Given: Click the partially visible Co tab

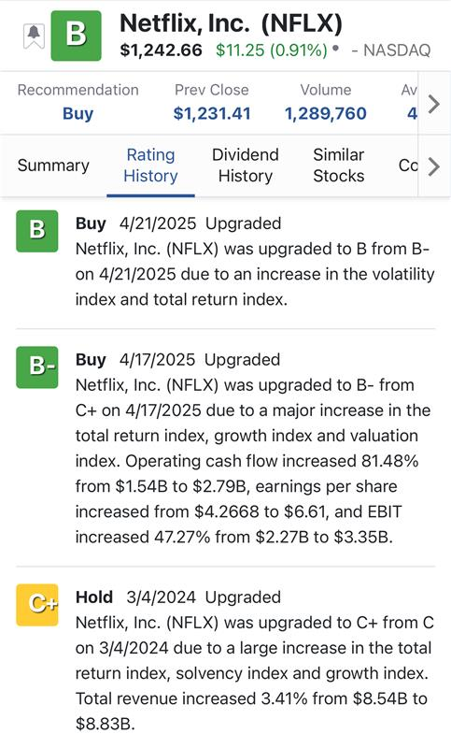Looking at the screenshot, I should coord(408,165).
